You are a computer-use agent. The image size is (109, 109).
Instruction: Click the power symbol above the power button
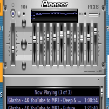13,5
